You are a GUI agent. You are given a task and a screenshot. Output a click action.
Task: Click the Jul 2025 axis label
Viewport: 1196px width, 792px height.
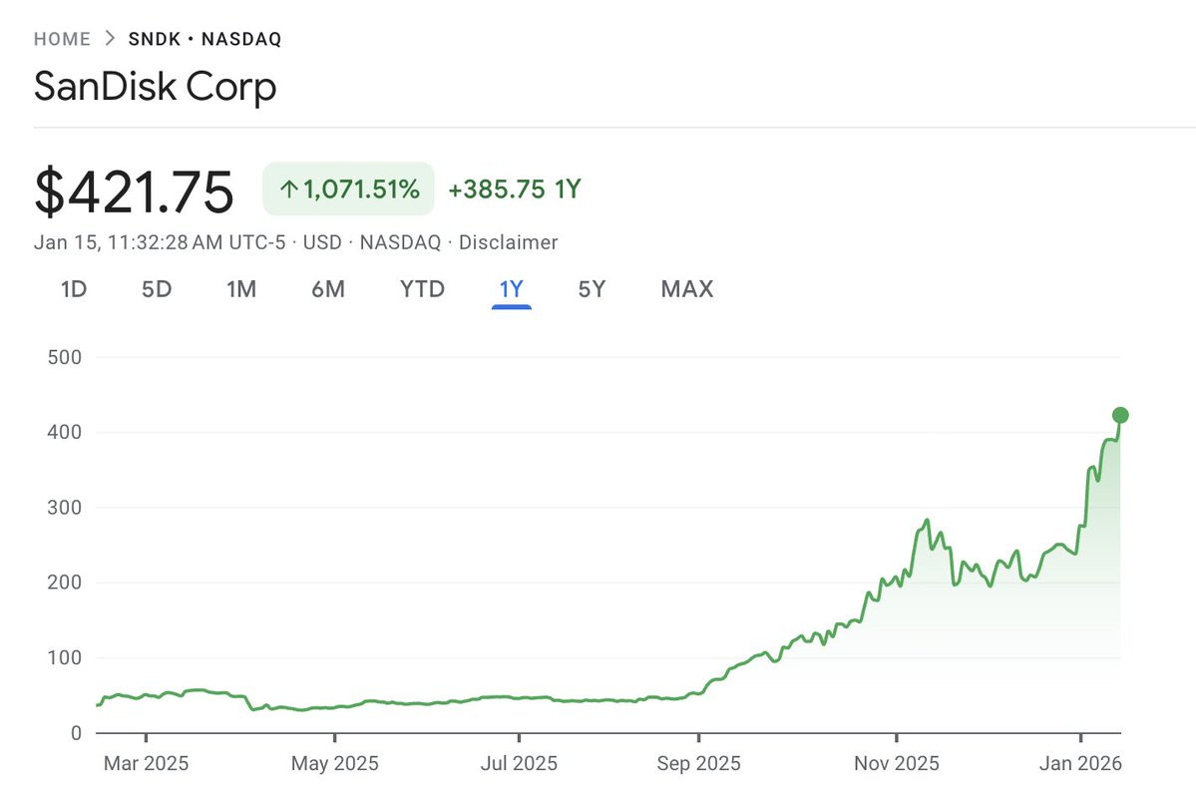tap(519, 764)
